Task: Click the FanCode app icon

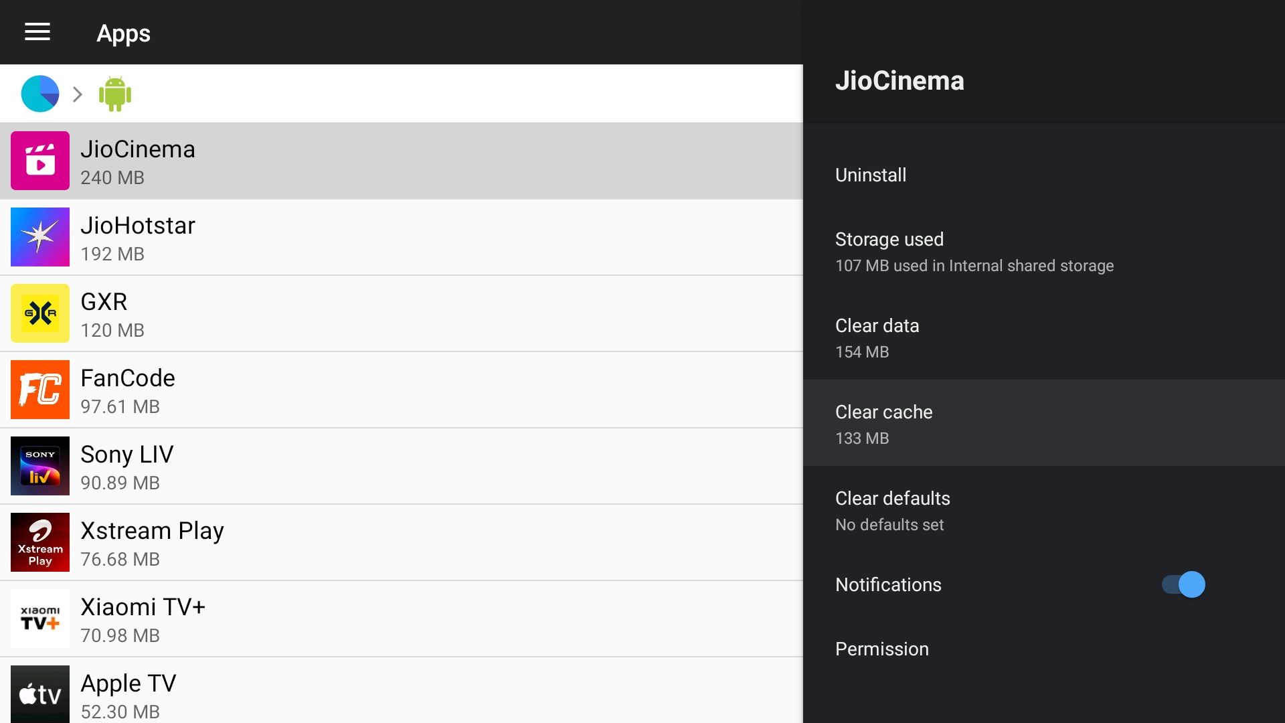Action: 40,390
